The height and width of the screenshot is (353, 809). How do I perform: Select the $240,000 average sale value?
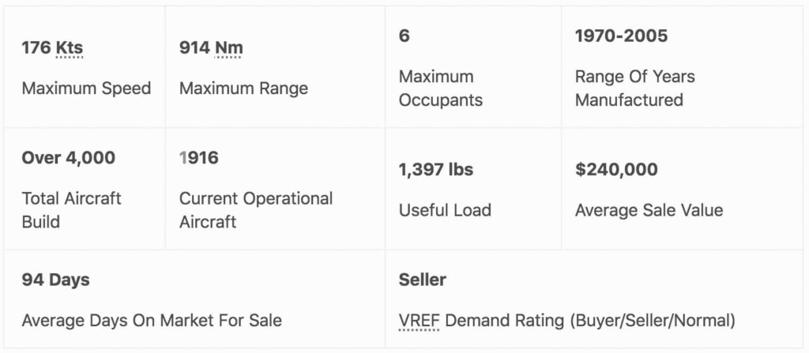coord(616,170)
